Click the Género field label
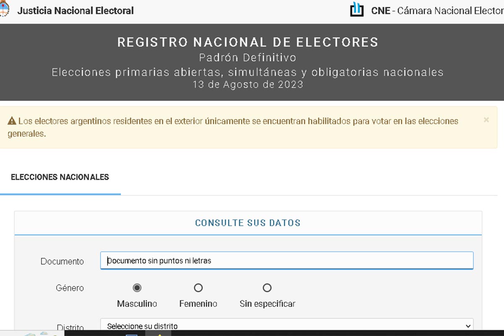The width and height of the screenshot is (504, 336). [70, 288]
